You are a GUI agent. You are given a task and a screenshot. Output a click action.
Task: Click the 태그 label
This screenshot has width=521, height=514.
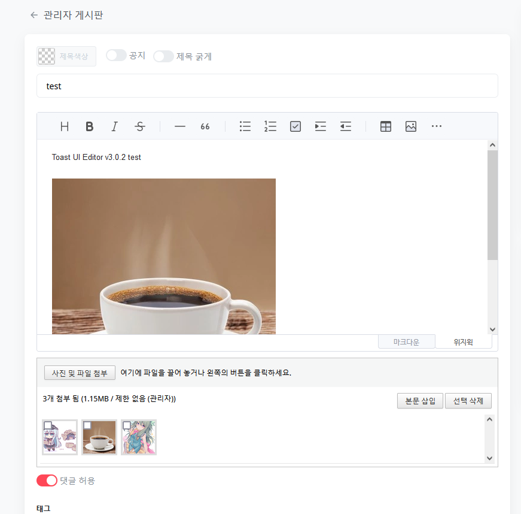pyautogui.click(x=43, y=509)
